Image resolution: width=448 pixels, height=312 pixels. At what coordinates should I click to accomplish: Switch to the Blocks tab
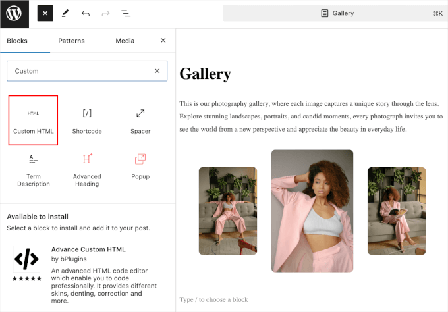tap(17, 41)
